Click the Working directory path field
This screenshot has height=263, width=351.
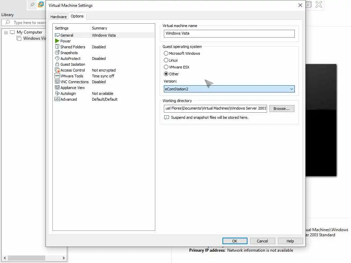215,109
